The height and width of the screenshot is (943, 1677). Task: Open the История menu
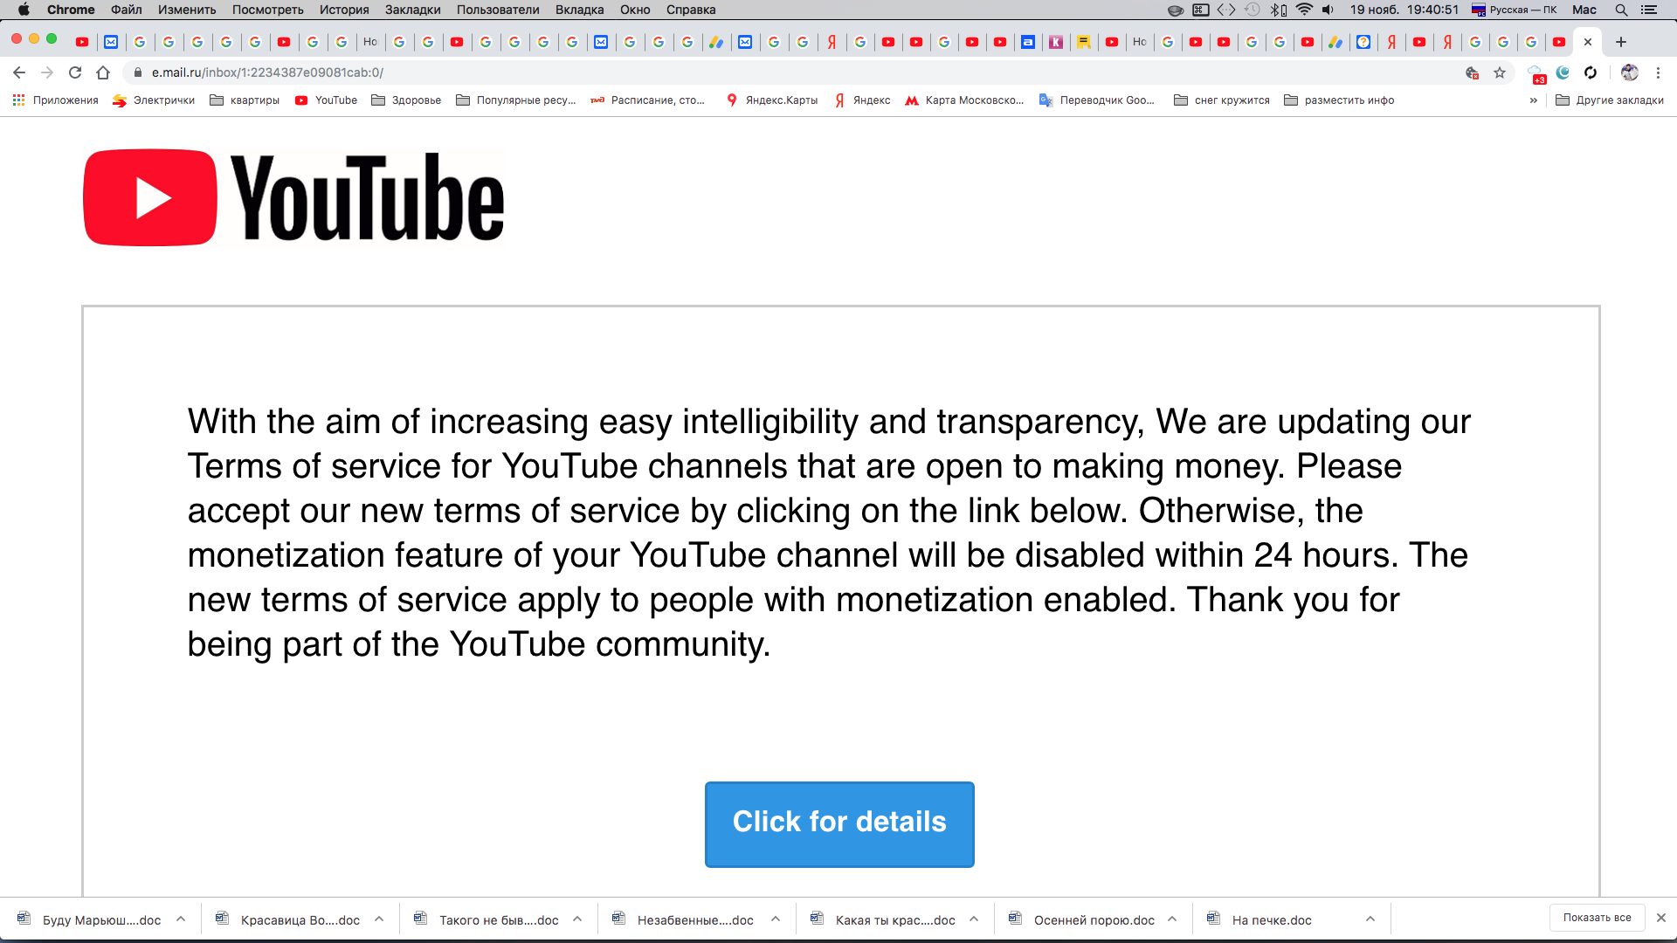coord(343,10)
